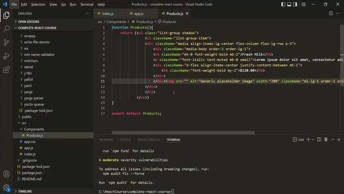This screenshot has width=344, height=194.
Task: Toggle the primary side bar layout icon
Action: [x=283, y=4]
